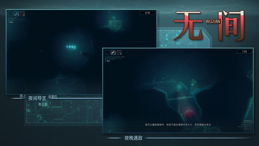The width and height of the screenshot is (259, 146).
Task: Select the empty inventory slot in the 0:16 screenshot
Action: point(10,14)
